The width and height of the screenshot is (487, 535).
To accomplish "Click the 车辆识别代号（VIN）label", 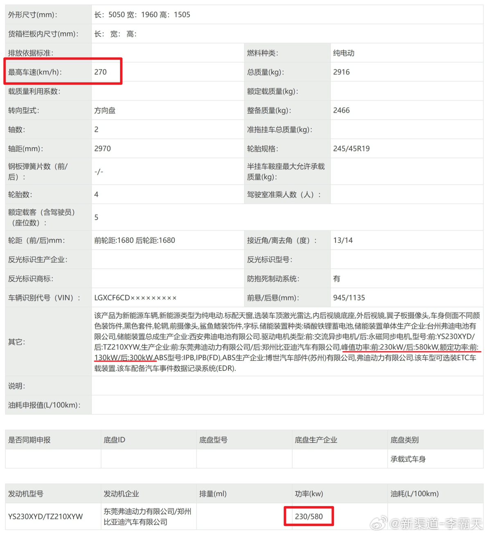I will point(45,298).
